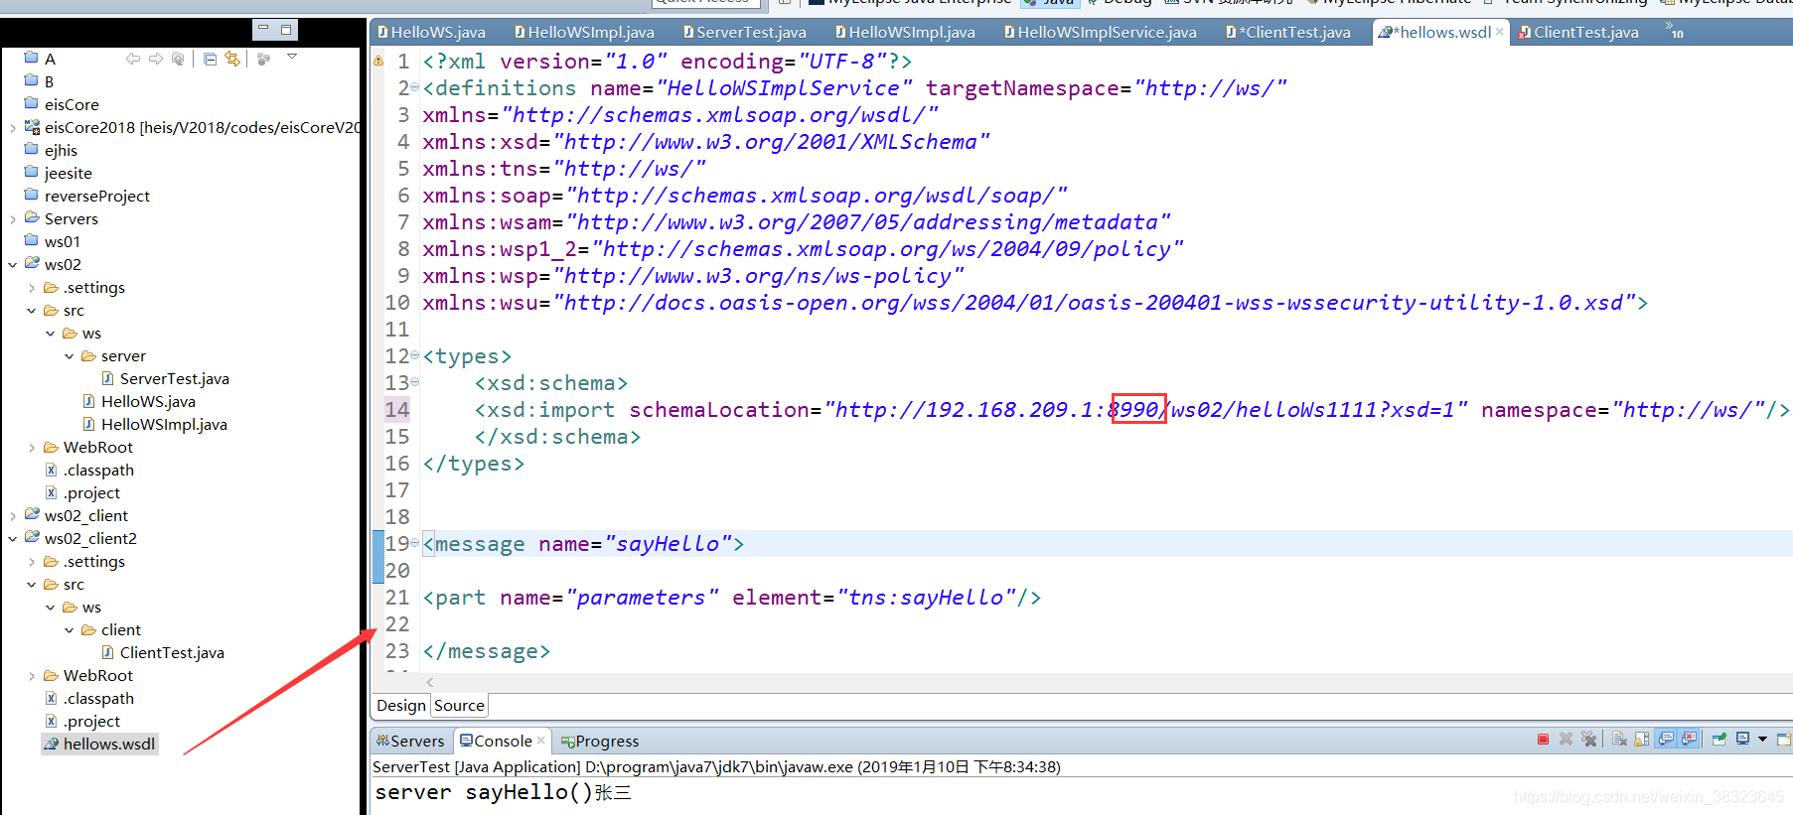Collapse the ws02_client2 project node
This screenshot has height=815, width=1793.
[13, 539]
